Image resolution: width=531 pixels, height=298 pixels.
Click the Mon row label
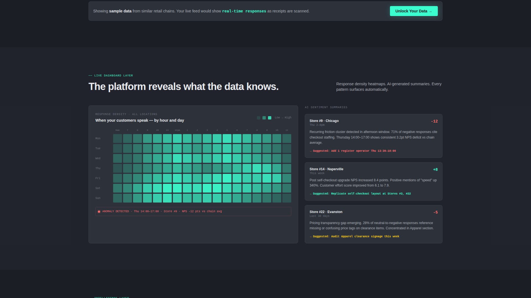coord(98,139)
